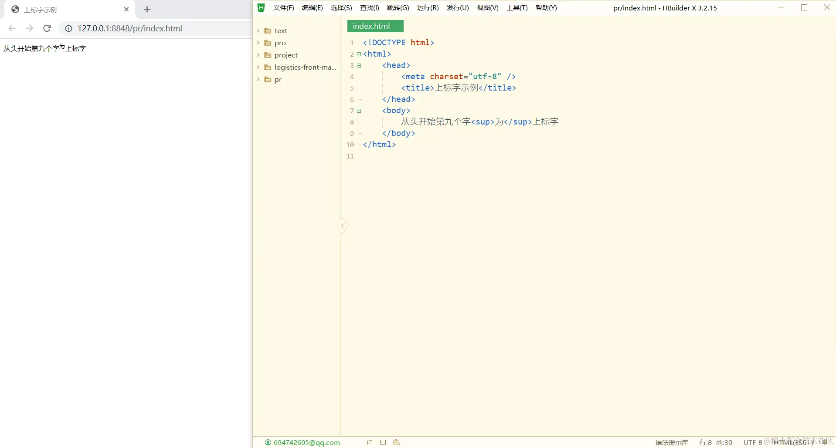This screenshot has width=836, height=448.
Task: Expand the project folder in tree
Action: pyautogui.click(x=258, y=55)
